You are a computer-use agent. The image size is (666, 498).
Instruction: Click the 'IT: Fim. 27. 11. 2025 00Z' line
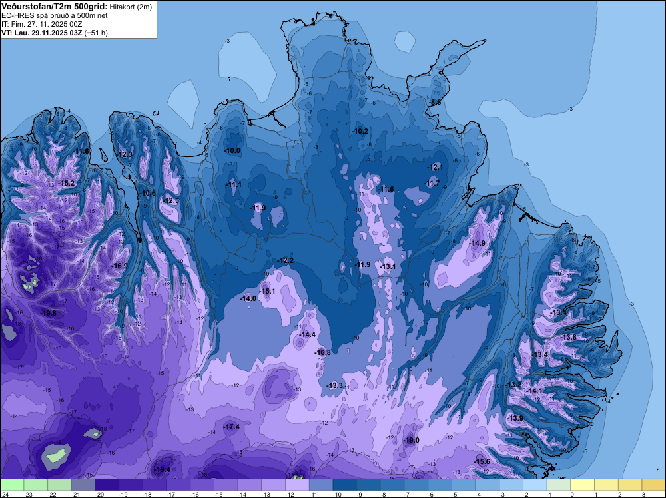pos(41,24)
